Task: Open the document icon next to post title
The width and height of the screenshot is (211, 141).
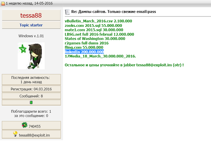Action: click(x=67, y=12)
